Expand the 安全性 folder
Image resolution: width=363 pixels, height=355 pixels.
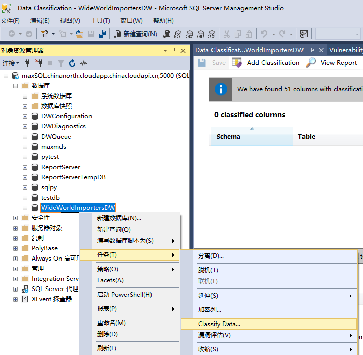click(x=16, y=218)
